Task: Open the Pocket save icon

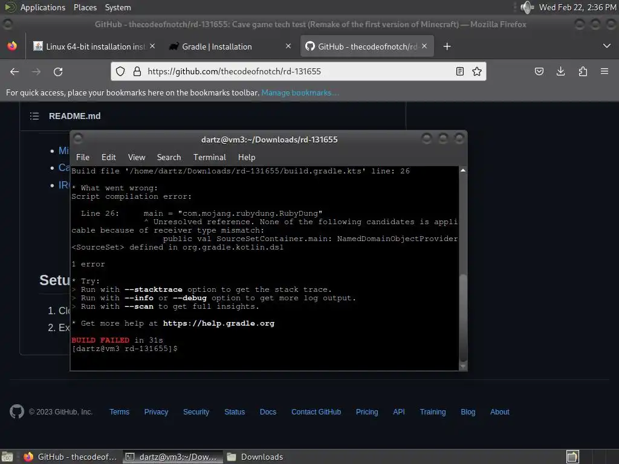Action: pyautogui.click(x=539, y=71)
